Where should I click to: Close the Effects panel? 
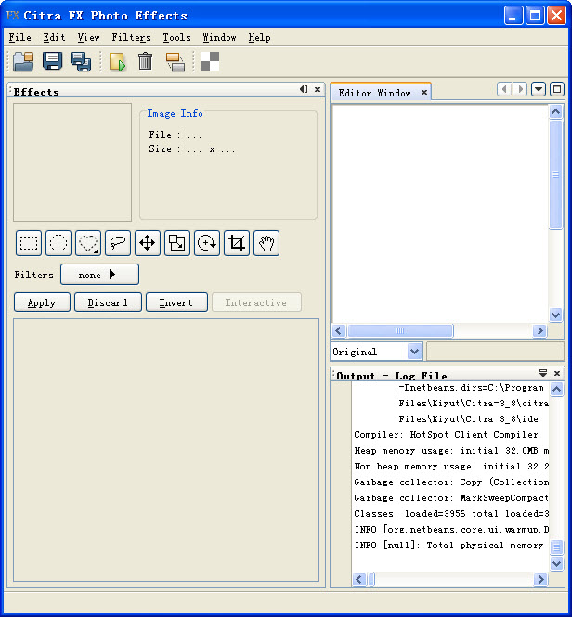coord(318,89)
